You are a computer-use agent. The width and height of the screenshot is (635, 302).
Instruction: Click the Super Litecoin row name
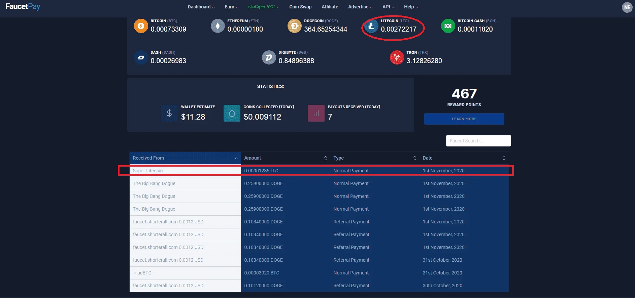click(148, 171)
